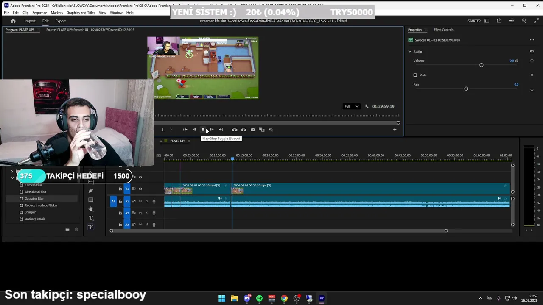Click the bottom tool icon below Type tool
543x305 pixels.
tap(91, 227)
